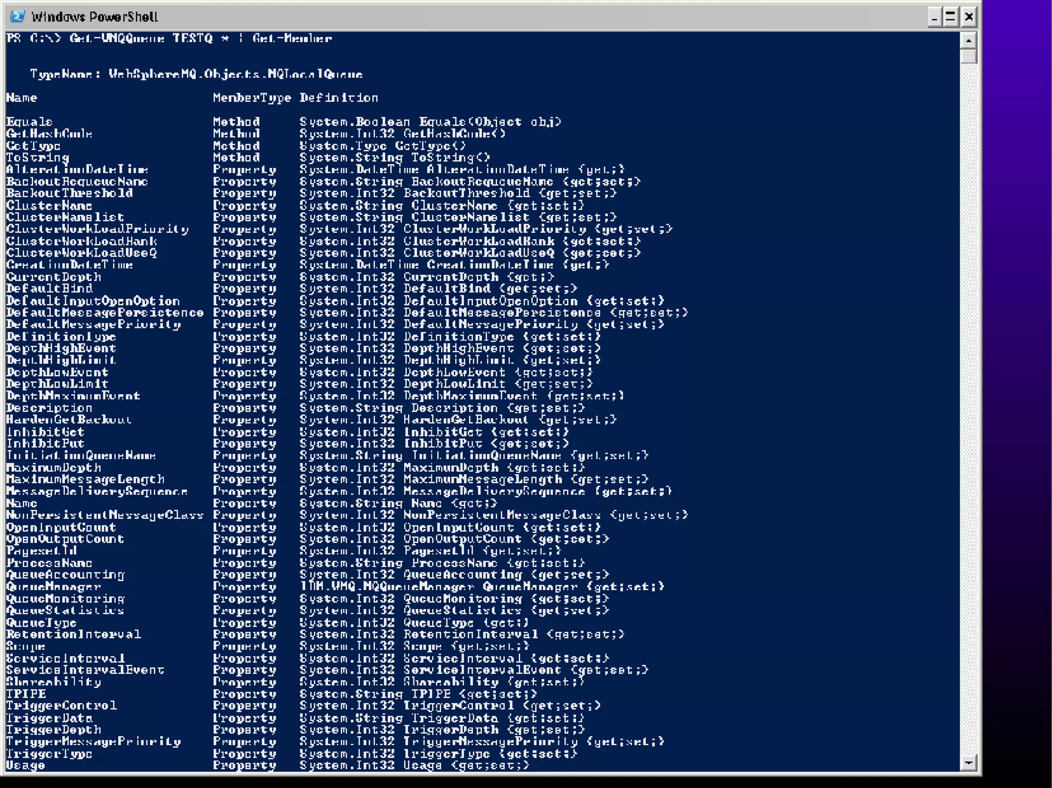Screen dimensions: 1052x788
Task: Click the Definition column header
Action: (339, 98)
